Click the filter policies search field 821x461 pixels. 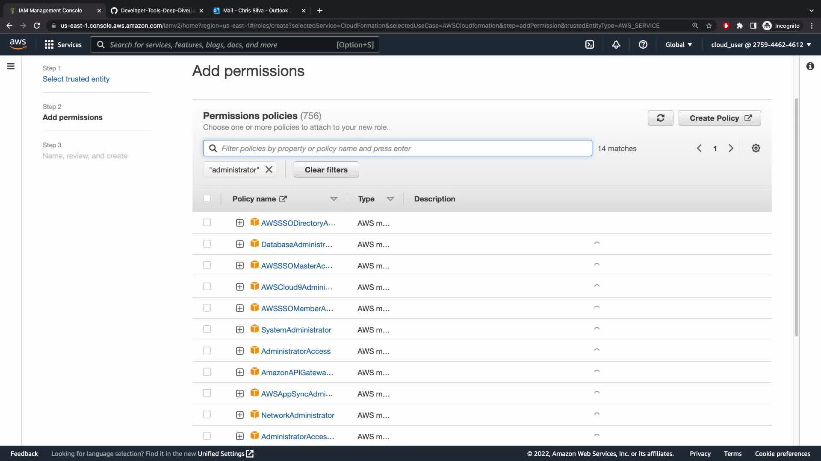[x=398, y=148]
